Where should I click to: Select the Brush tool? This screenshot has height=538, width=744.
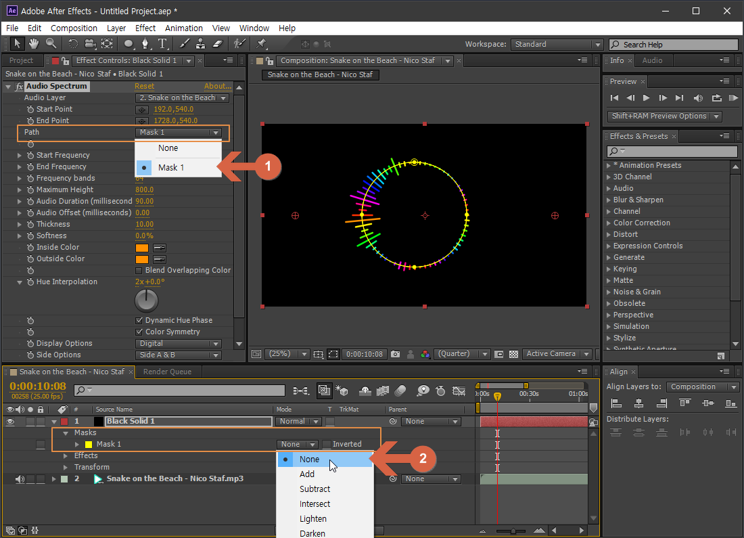coord(184,44)
